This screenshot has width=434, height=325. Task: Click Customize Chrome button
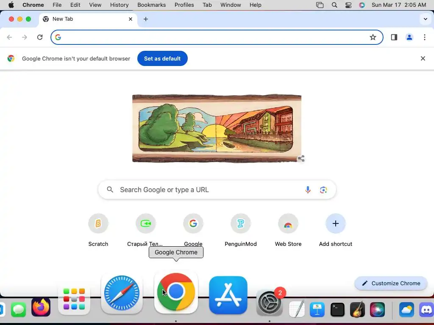[391, 283]
